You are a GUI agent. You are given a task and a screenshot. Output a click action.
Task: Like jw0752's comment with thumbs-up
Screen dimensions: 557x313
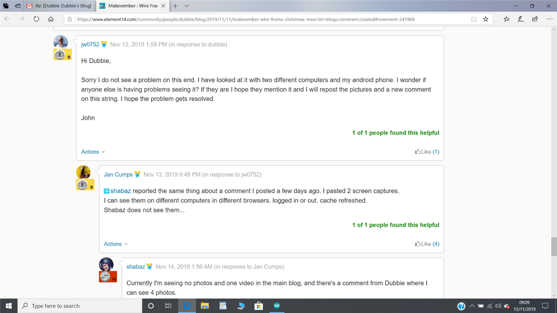pyautogui.click(x=427, y=152)
